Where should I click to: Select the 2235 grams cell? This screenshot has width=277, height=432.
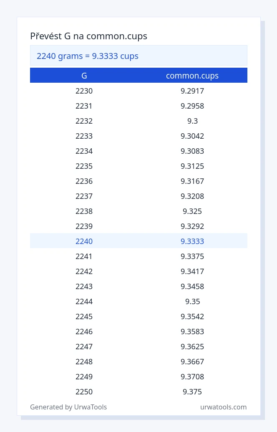(x=84, y=166)
